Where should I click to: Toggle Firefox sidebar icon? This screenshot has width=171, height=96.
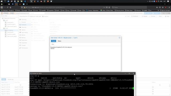coord(160,7)
